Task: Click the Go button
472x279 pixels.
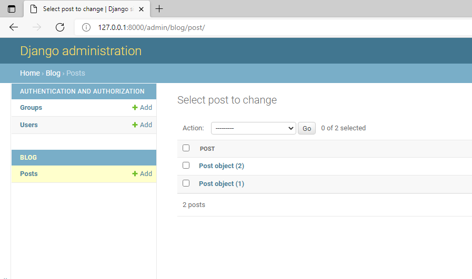Action: point(307,128)
